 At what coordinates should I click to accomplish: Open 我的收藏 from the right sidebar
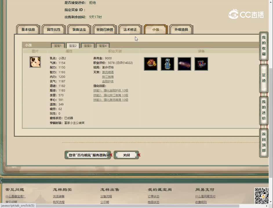click(263, 47)
